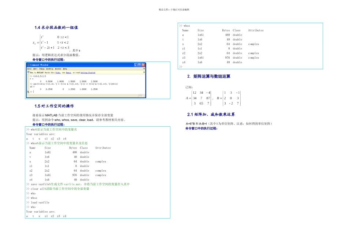Click the matrix B definition
This screenshot has height=246, width=348.
point(229,98)
